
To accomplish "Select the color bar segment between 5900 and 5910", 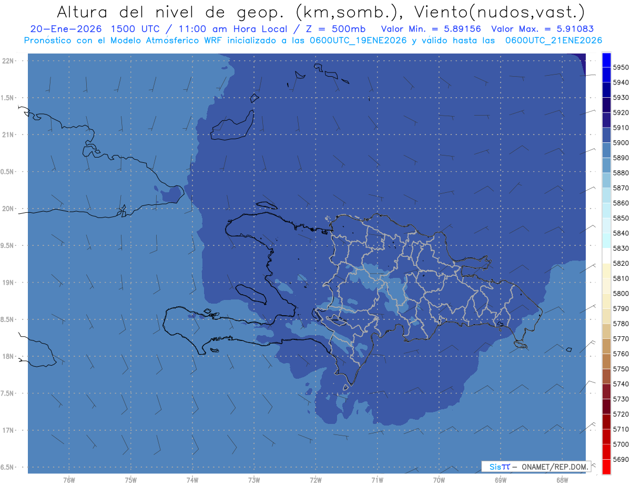I will click(606, 135).
